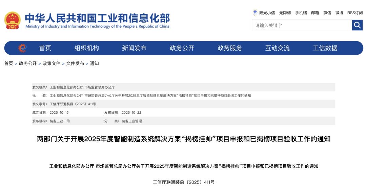Click the 邮箱 link in top bar
Screen dimensions: 366x192
pyautogui.click(x=315, y=13)
